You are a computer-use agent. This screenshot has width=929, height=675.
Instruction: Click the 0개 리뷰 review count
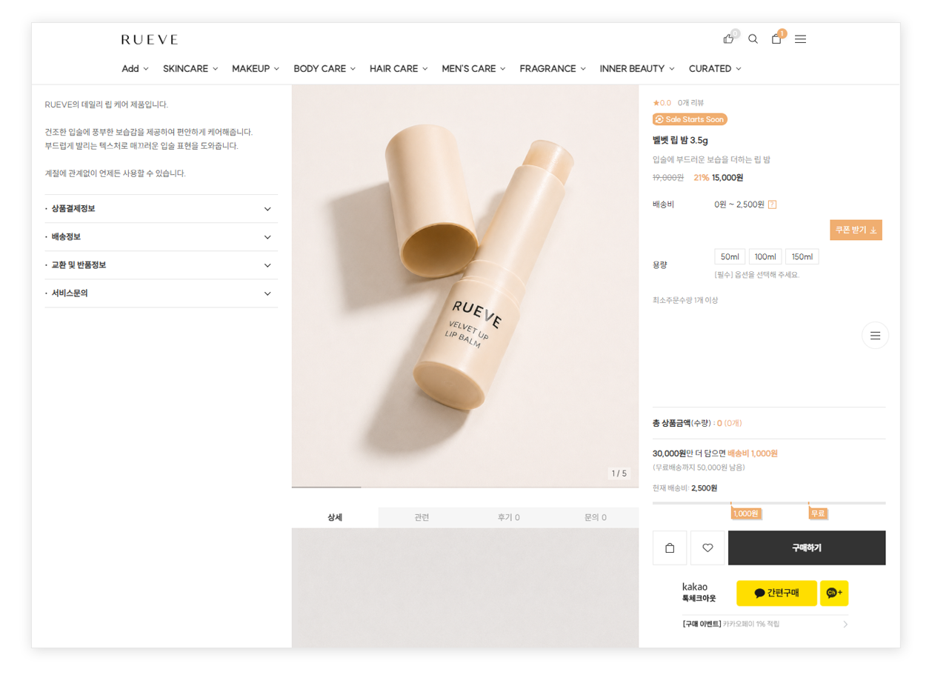[690, 103]
